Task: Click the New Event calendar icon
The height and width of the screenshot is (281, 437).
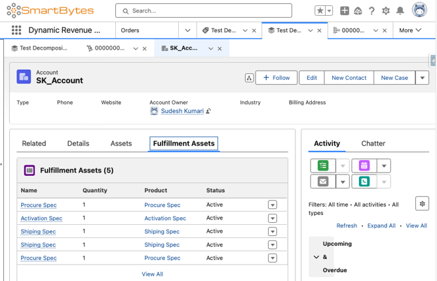Action: tap(364, 166)
